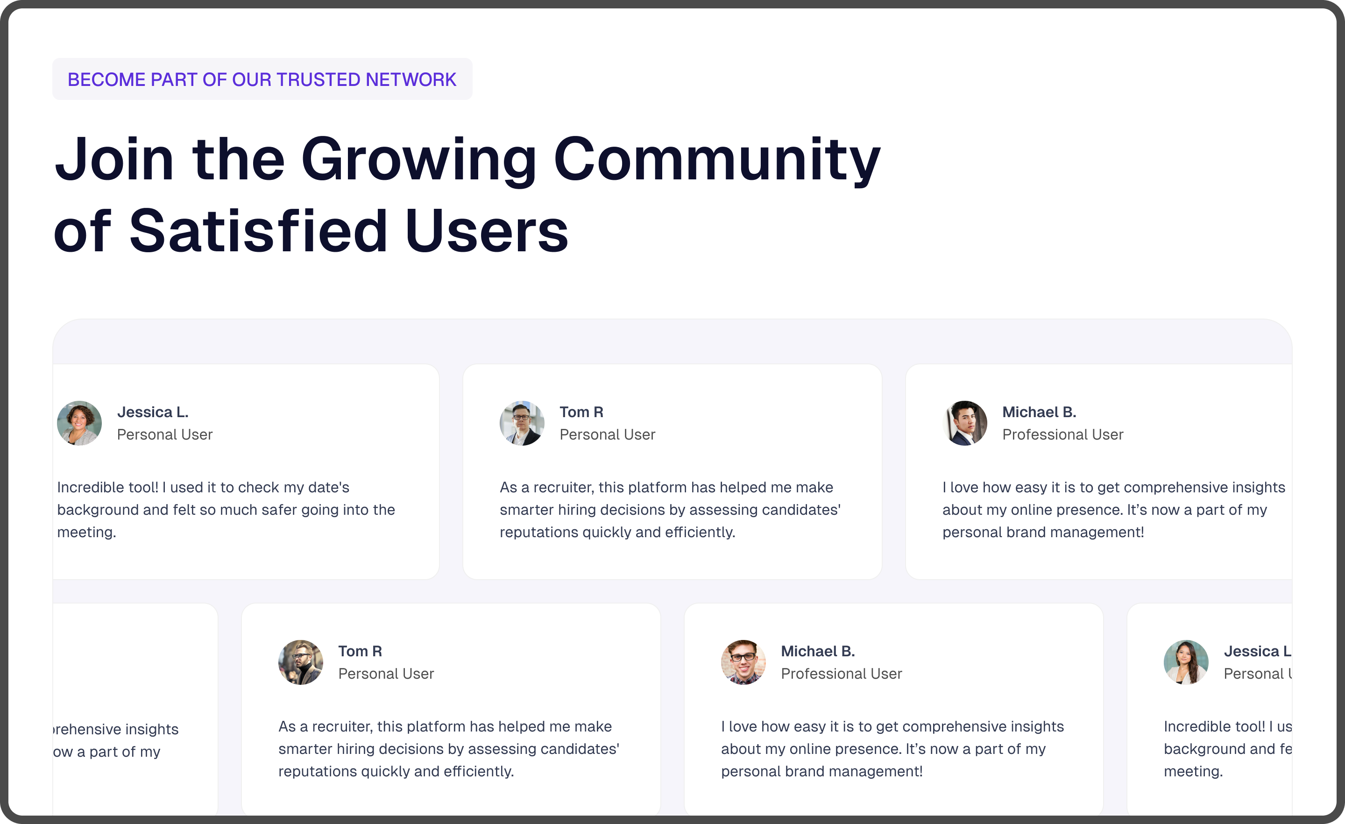Click the bearded Tom R avatar in bottom row
This screenshot has height=824, width=1345.
pyautogui.click(x=301, y=662)
